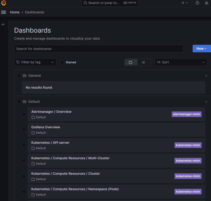Enable the Starred filter checkbox
Viewport: 211px width, 201px height.
[62, 62]
